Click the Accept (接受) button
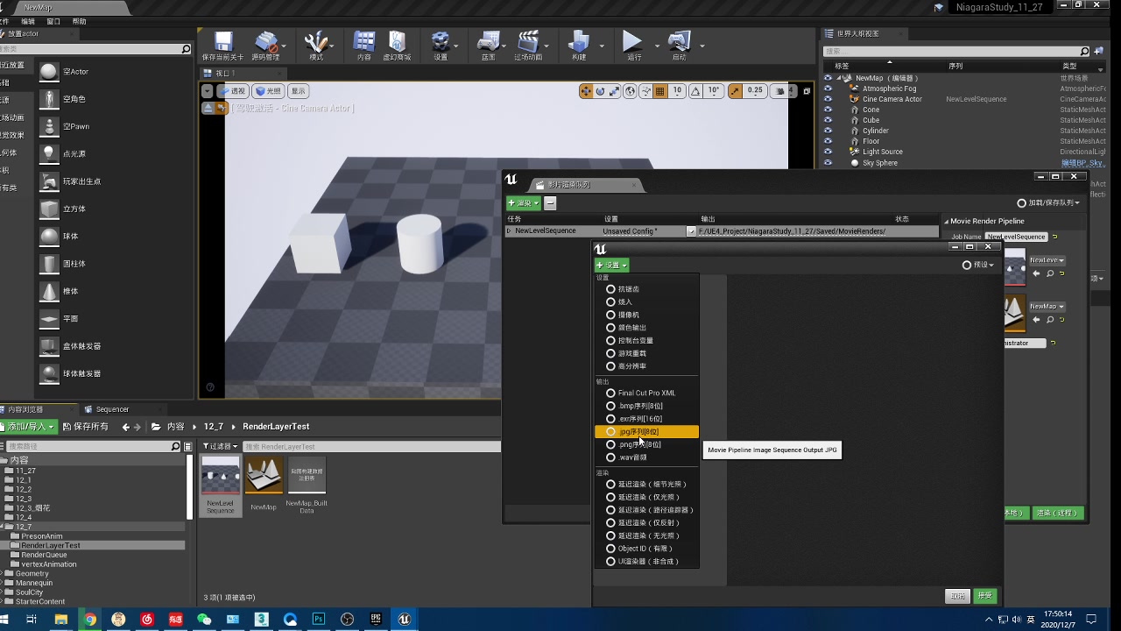 pyautogui.click(x=985, y=596)
